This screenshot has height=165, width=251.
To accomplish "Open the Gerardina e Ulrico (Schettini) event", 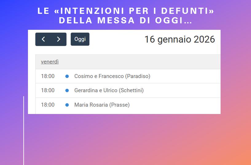I will [x=109, y=90].
